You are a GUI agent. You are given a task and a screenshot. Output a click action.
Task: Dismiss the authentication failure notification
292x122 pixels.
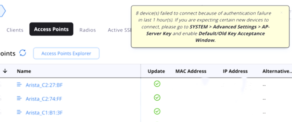click(x=281, y=13)
